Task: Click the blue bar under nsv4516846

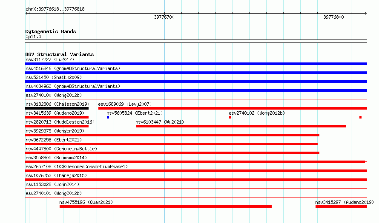Action: click(196, 73)
